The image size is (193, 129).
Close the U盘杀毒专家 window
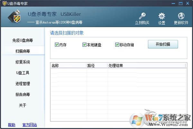188,3
